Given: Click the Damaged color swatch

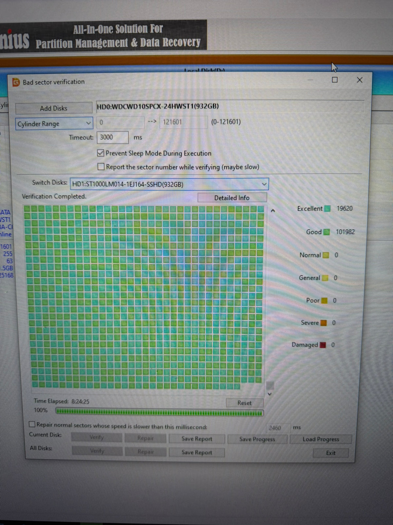Looking at the screenshot, I should click(323, 345).
